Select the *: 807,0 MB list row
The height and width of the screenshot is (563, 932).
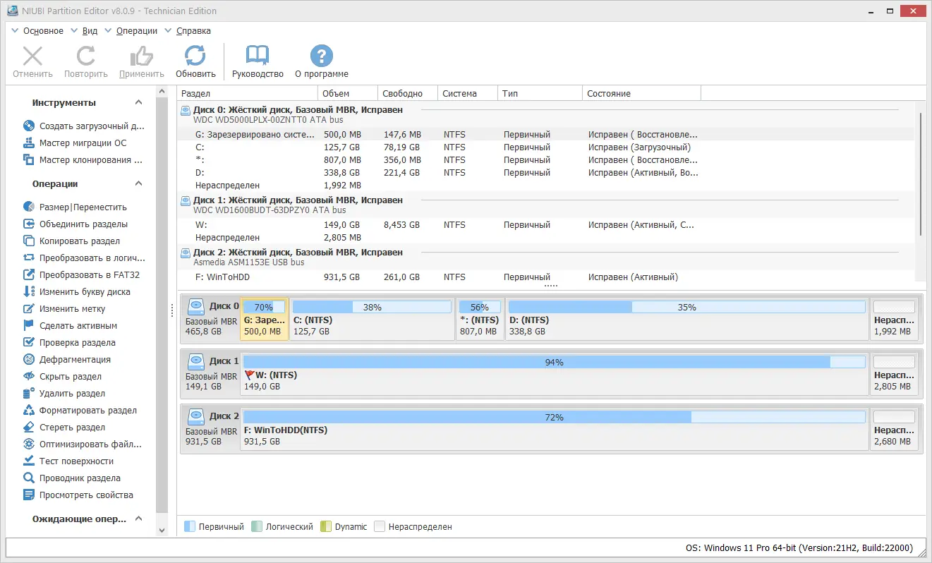546,160
